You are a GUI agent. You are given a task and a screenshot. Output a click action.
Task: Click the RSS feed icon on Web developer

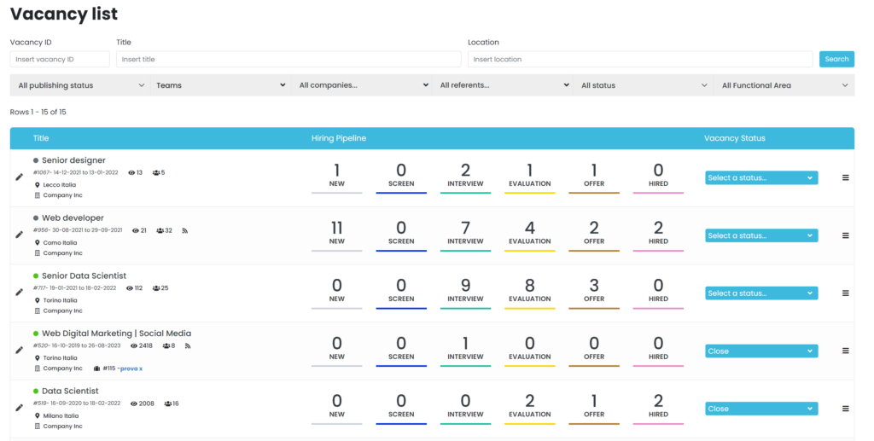[x=185, y=230]
